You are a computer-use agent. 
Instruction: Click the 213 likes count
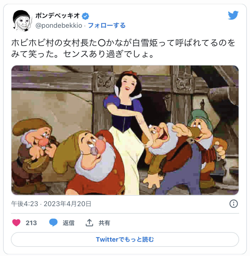point(31,223)
